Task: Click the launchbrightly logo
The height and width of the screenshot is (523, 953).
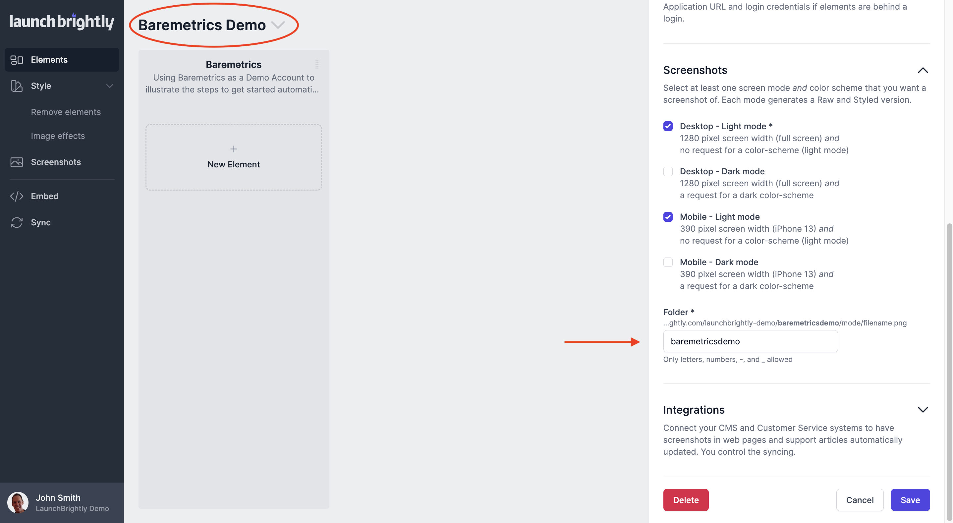Action: point(62,22)
